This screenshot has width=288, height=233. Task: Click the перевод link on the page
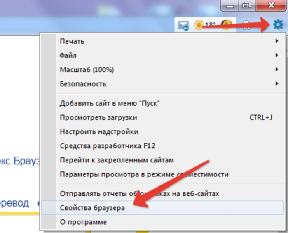[x=14, y=203]
